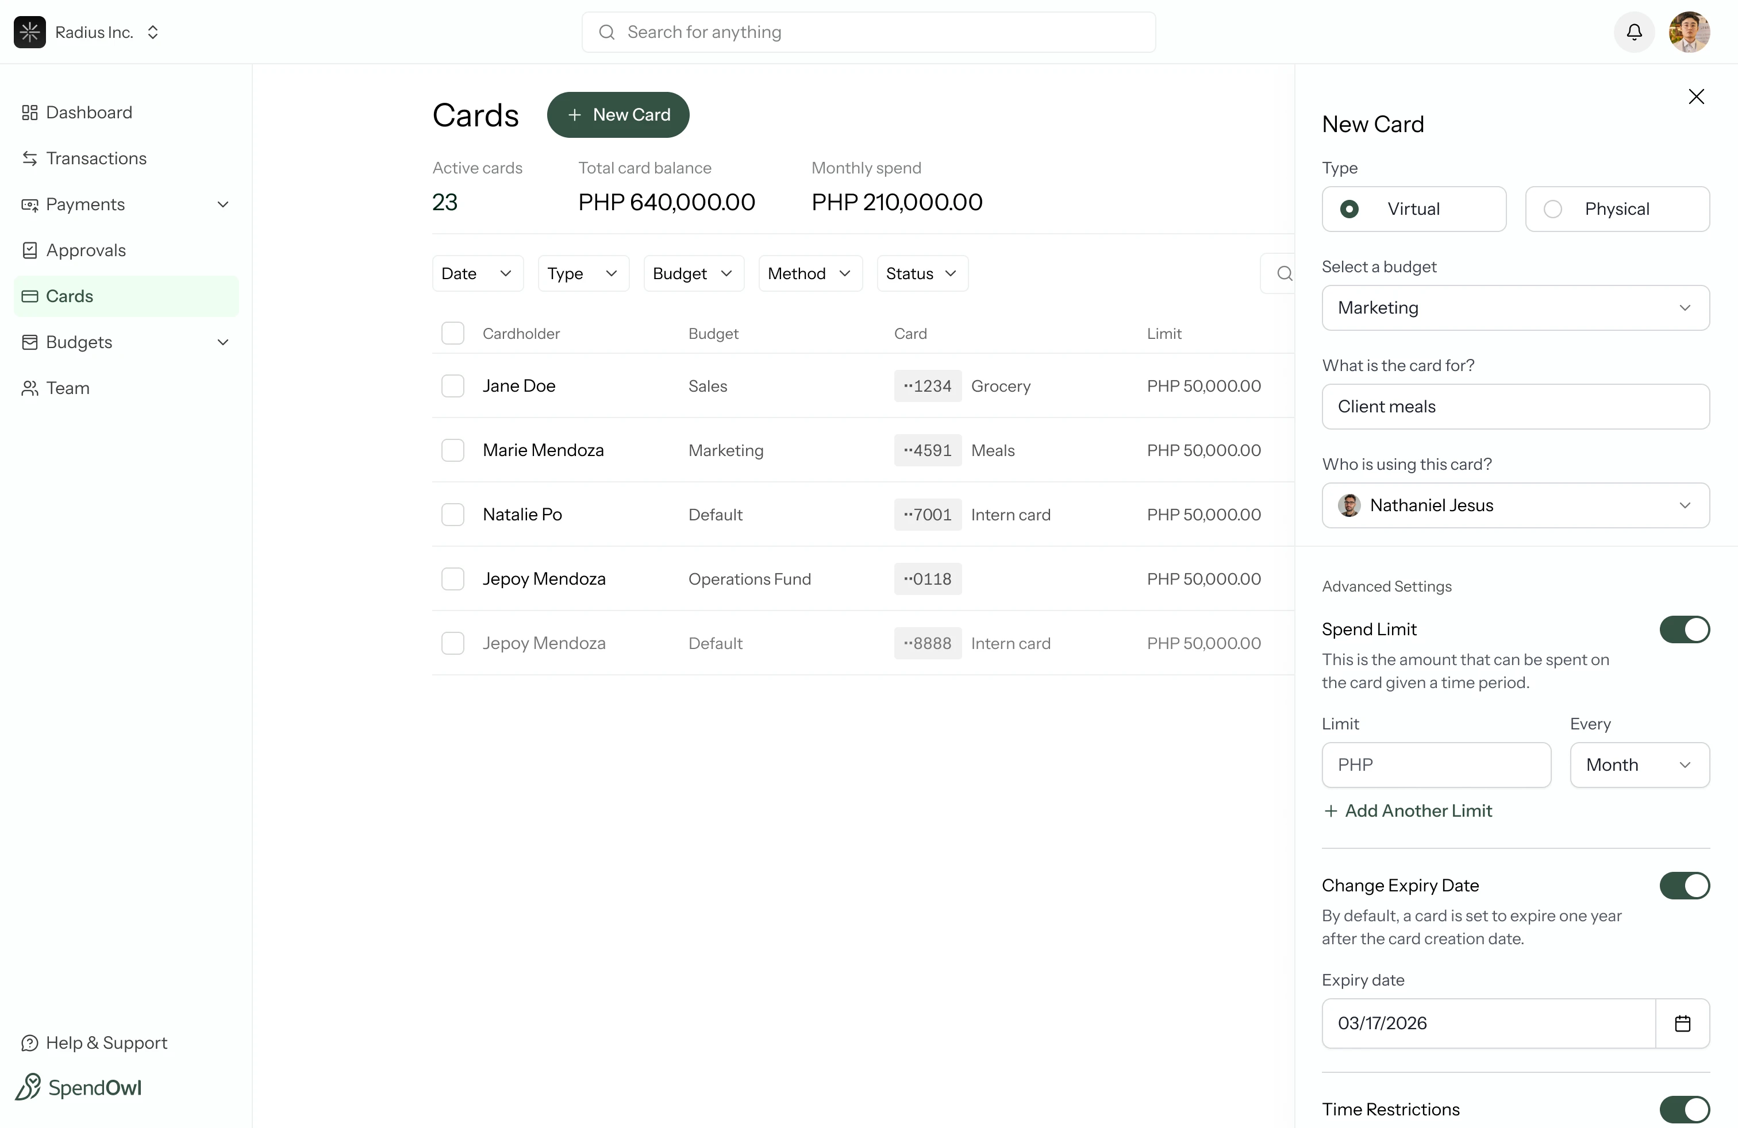Click the New Card button
This screenshot has width=1738, height=1128.
618,114
